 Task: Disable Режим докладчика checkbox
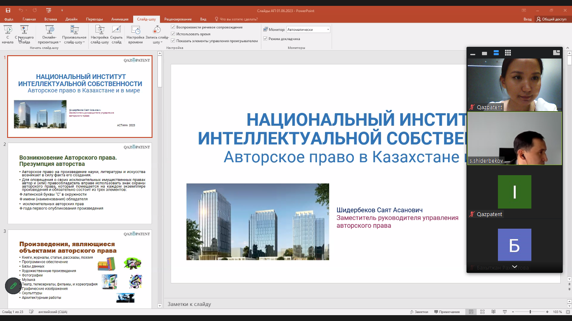[x=265, y=39]
